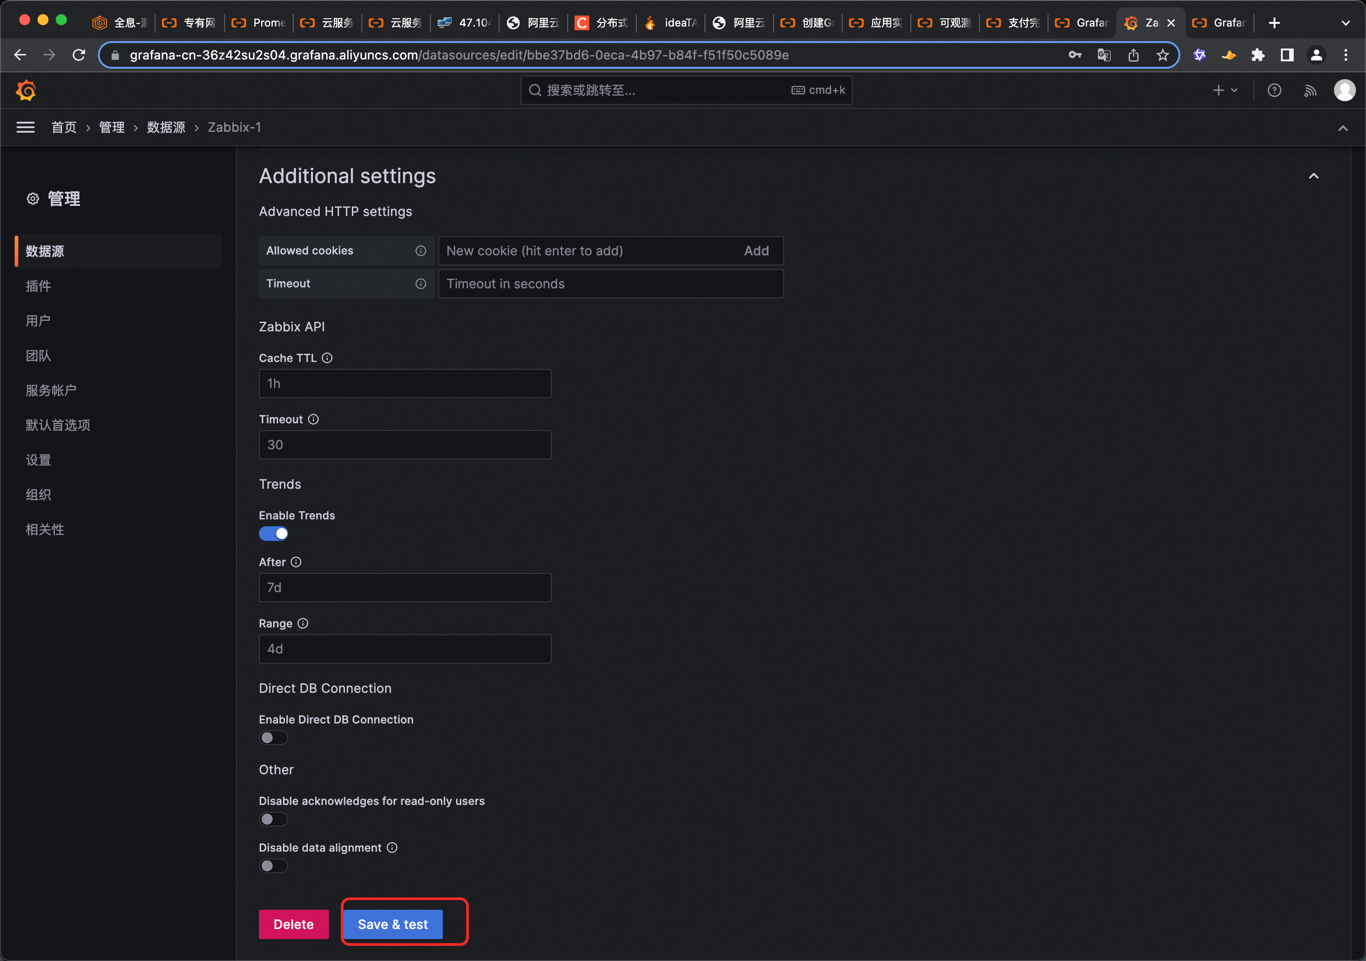
Task: Open 默认首选项 in the sidebar
Action: [58, 426]
